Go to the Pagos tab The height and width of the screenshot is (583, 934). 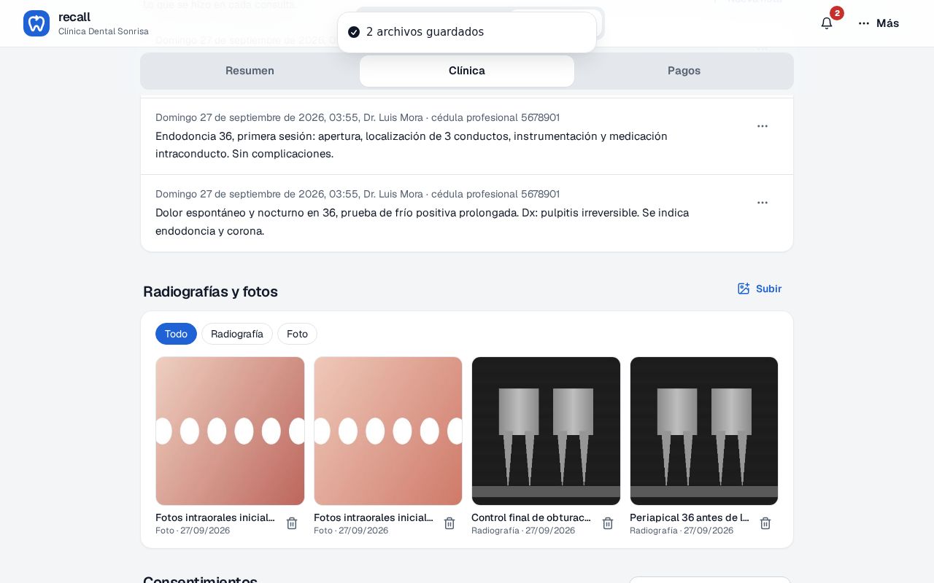click(x=684, y=71)
